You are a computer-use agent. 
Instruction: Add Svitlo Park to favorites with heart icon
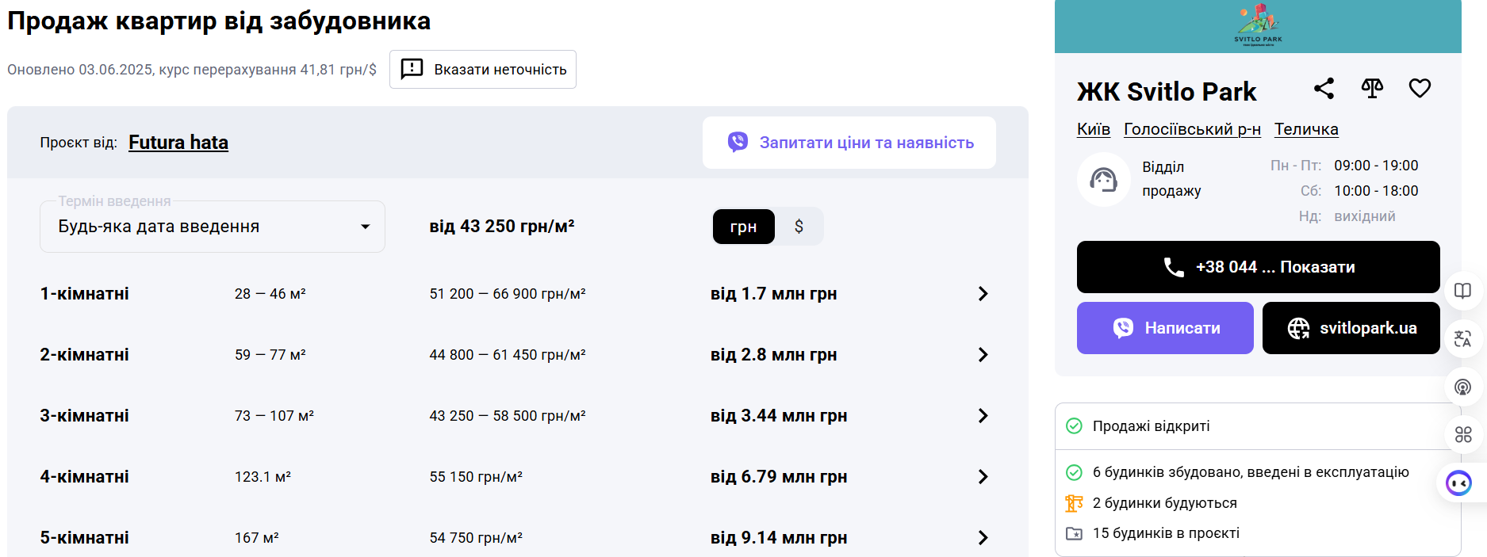(x=1420, y=88)
